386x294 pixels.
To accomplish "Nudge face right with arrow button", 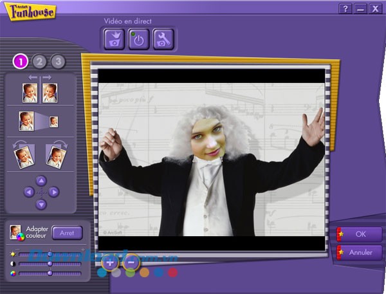I will coord(54,192).
